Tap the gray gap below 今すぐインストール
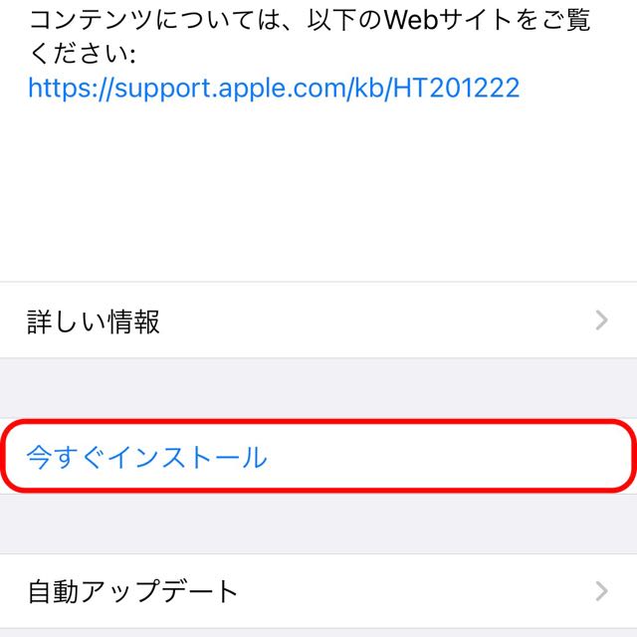Image resolution: width=637 pixels, height=637 pixels. click(318, 525)
